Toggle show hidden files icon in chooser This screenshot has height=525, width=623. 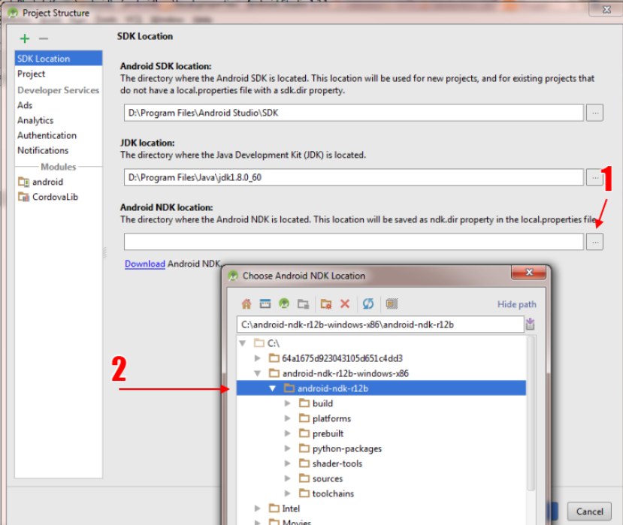[x=392, y=303]
